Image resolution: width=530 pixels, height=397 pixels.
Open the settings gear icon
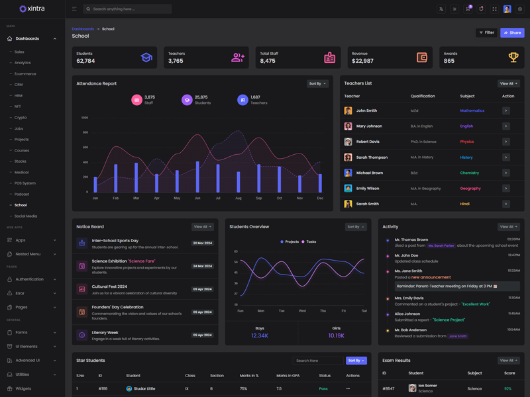[x=520, y=9]
